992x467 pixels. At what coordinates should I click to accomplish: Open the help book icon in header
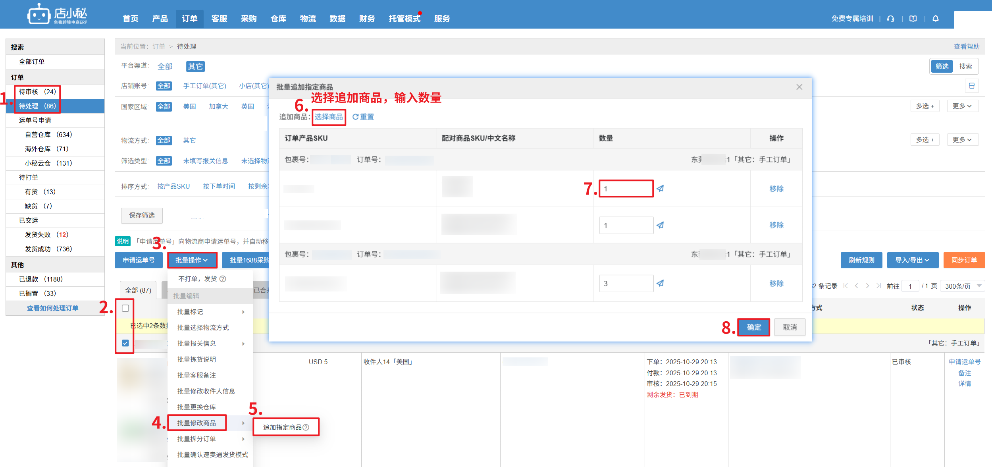click(x=913, y=19)
